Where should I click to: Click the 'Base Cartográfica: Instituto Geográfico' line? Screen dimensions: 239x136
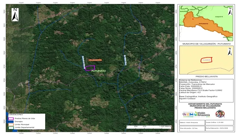[198, 96]
